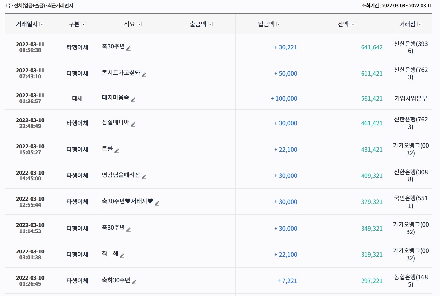Image resolution: width=440 pixels, height=296 pixels.
Task: Select memo text 영감님을때려잡
Action: (121, 175)
